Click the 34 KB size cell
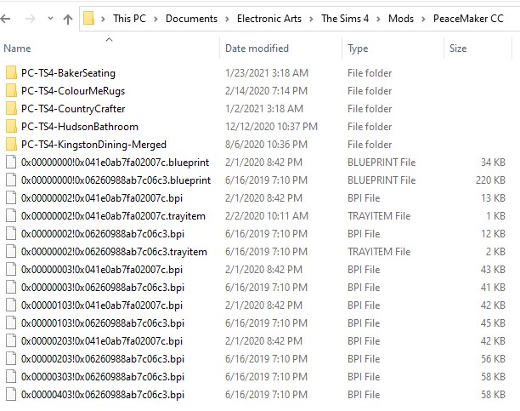 (x=493, y=163)
